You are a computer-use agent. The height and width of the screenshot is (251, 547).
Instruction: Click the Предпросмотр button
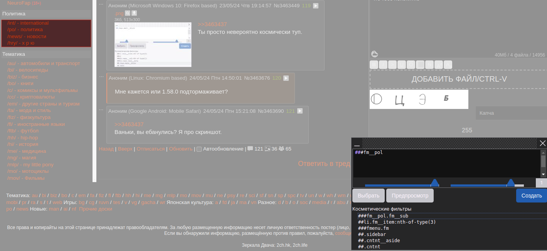[x=410, y=196]
